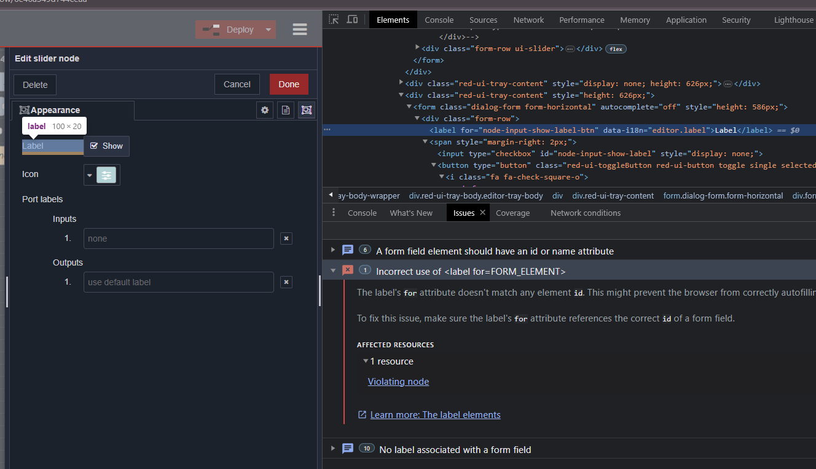This screenshot has height=469, width=816.
Task: Switch to drawer Console tab
Action: pyautogui.click(x=362, y=213)
